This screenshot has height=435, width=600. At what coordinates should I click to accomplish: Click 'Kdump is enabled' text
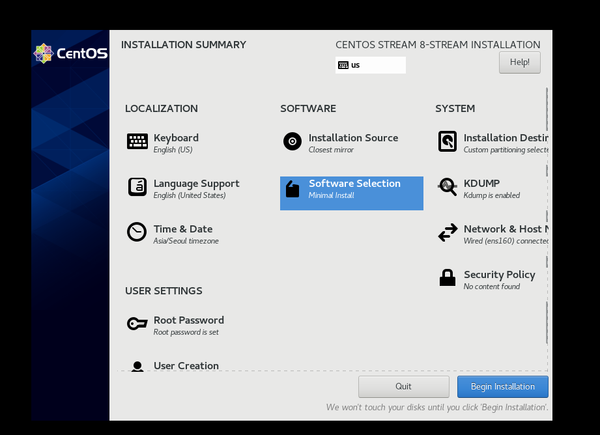[x=492, y=195]
